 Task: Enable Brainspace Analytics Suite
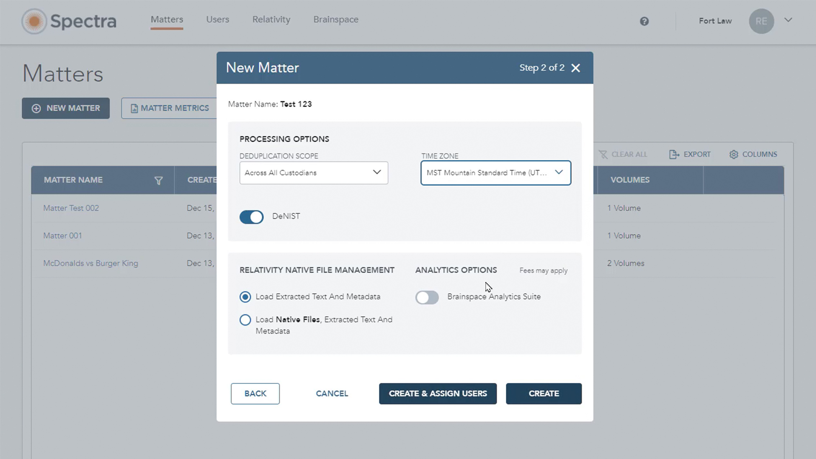427,297
